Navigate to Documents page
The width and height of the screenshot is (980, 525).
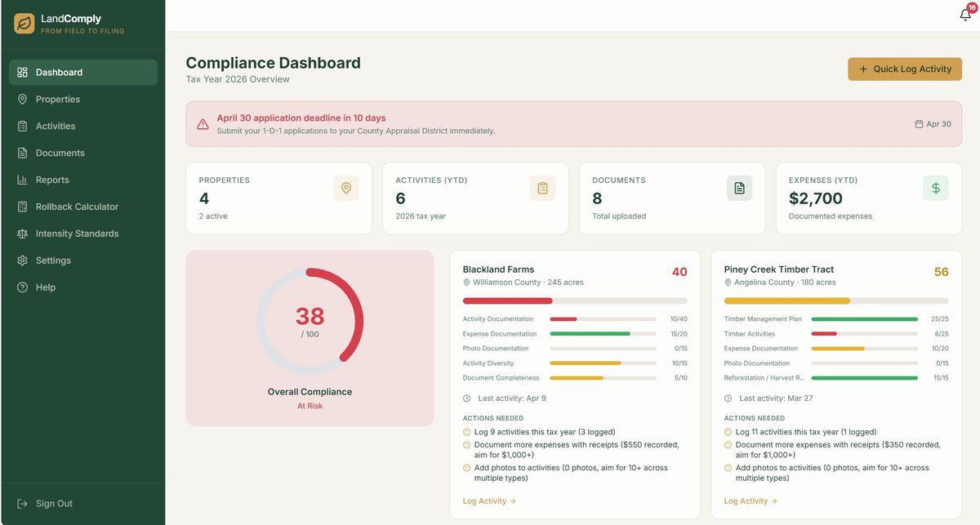click(x=83, y=153)
